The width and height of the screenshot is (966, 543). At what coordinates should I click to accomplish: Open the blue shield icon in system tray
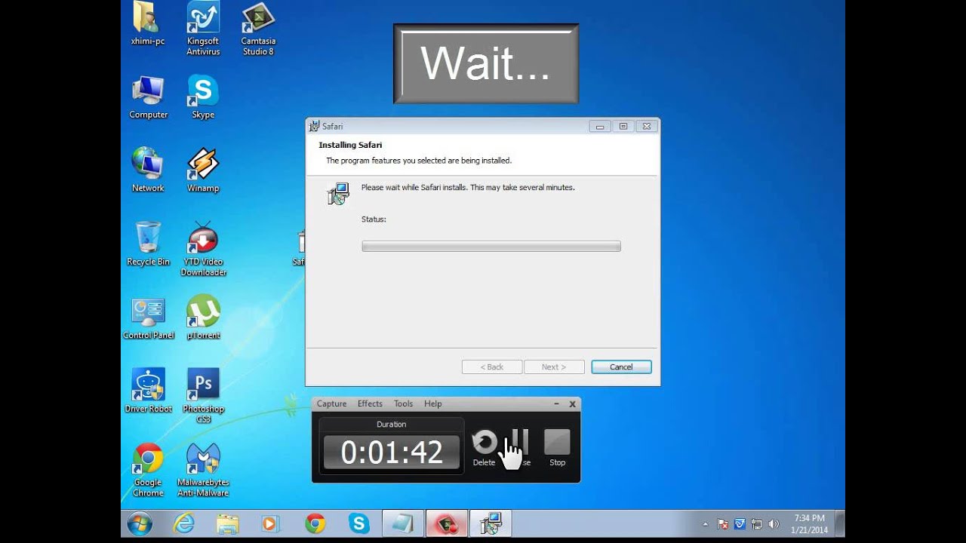(740, 524)
